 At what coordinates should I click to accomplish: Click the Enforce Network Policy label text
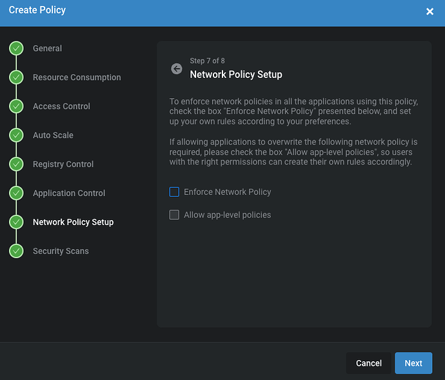pyautogui.click(x=227, y=192)
